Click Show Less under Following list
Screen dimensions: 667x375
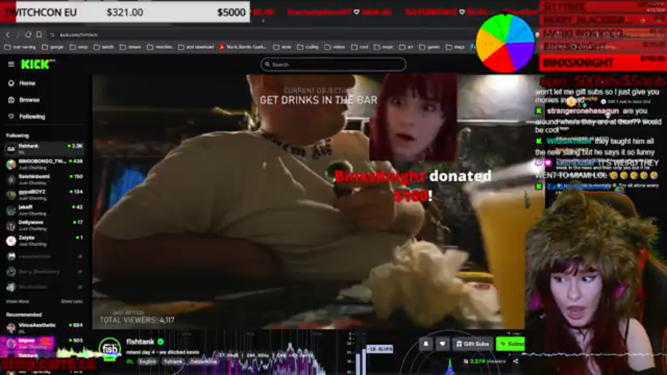coord(72,301)
